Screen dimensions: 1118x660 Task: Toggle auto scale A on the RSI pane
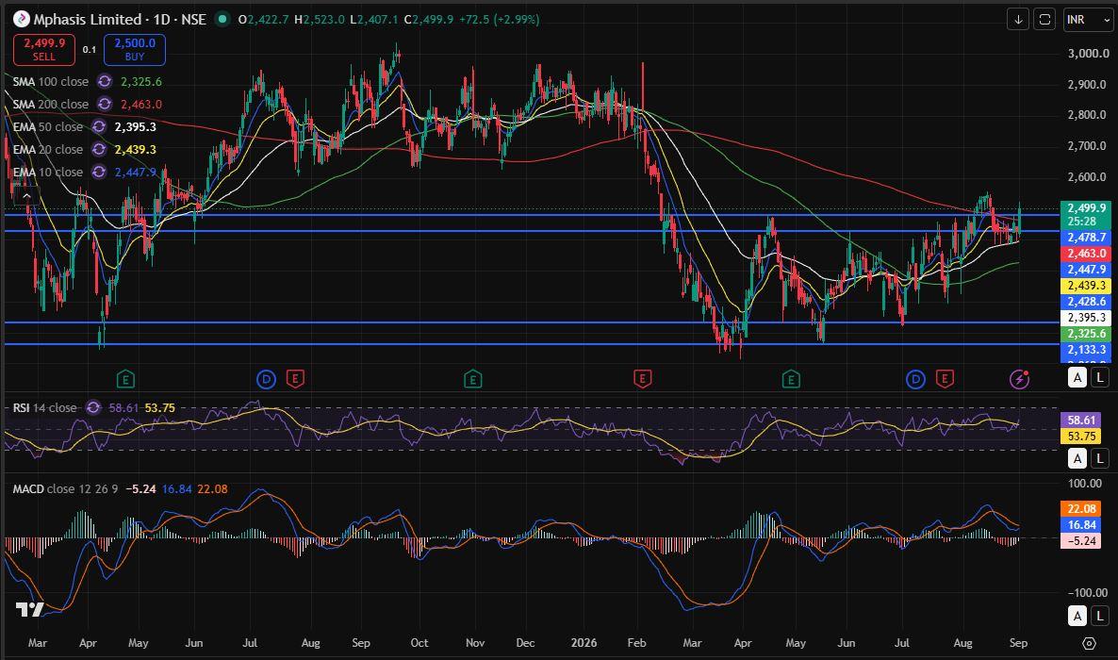coord(1077,458)
